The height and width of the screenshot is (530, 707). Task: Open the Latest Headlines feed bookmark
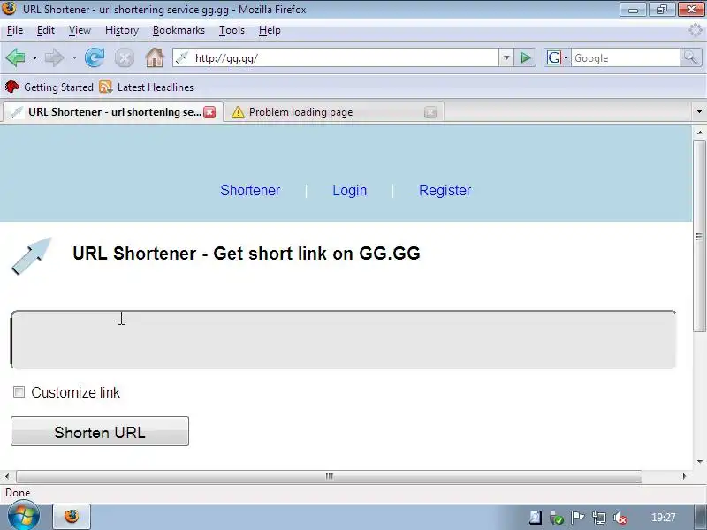click(147, 87)
